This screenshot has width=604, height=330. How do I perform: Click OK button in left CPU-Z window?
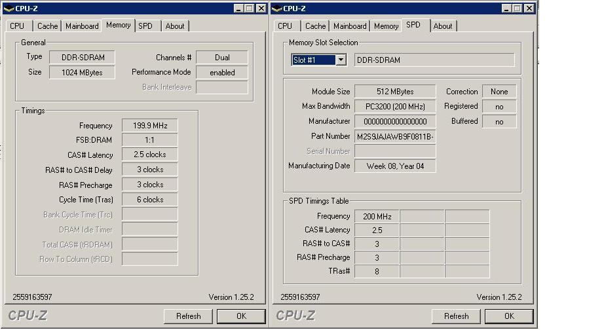241,316
